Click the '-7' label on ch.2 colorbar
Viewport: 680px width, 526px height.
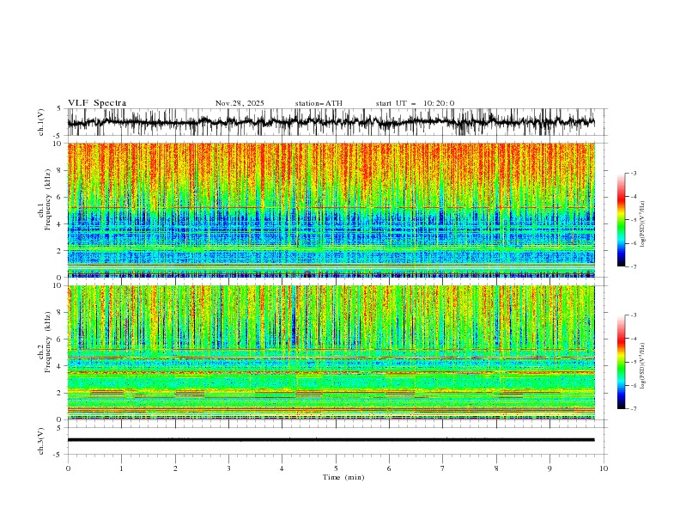pyautogui.click(x=633, y=408)
